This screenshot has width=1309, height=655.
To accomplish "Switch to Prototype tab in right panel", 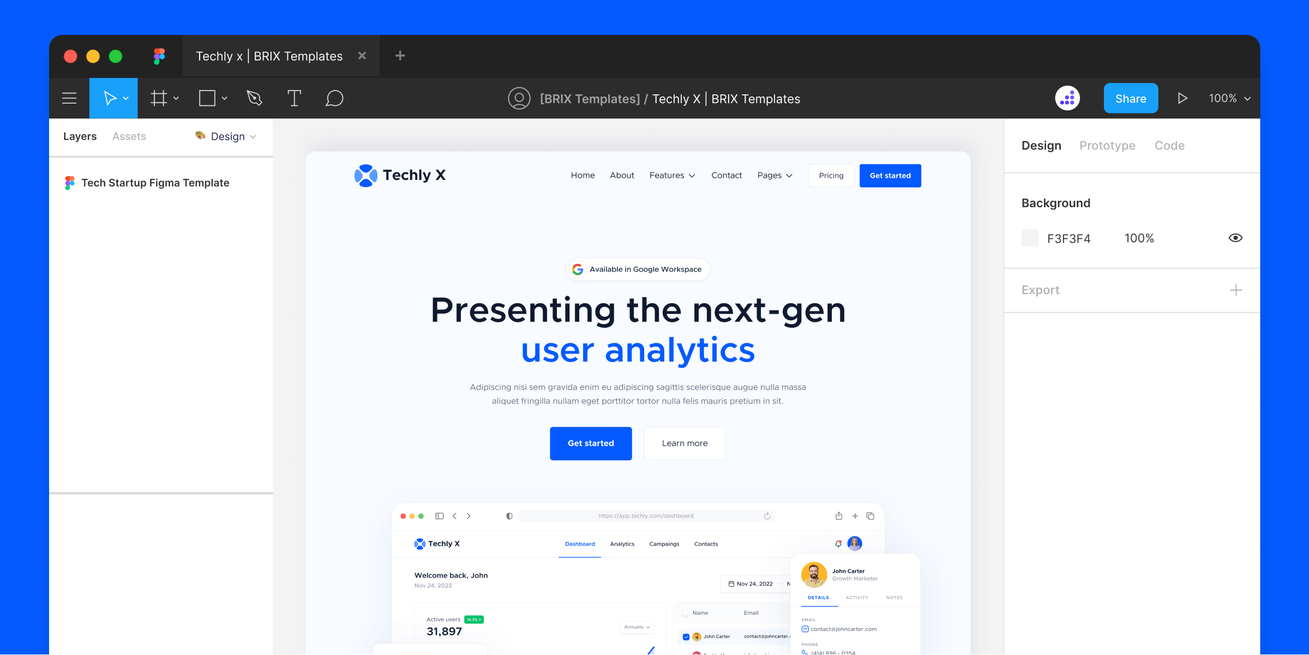I will tap(1106, 146).
